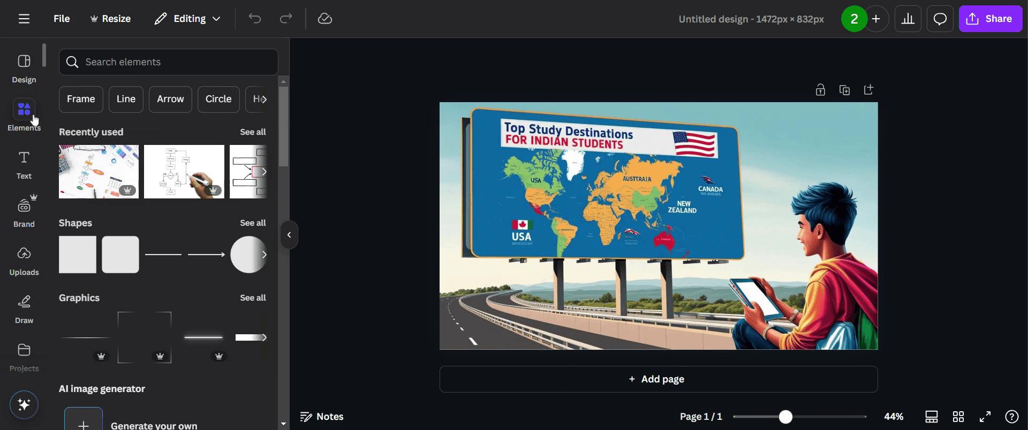Open the Resize option
This screenshot has width=1028, height=430.
click(x=110, y=19)
